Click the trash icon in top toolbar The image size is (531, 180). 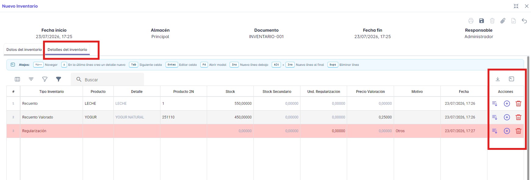pos(492,21)
